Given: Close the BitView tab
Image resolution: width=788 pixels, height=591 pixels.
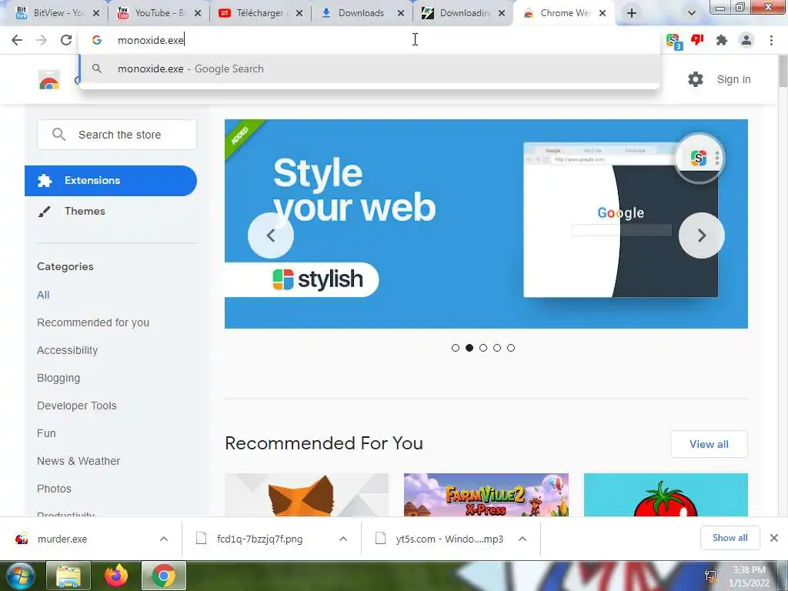Looking at the screenshot, I should 96,13.
